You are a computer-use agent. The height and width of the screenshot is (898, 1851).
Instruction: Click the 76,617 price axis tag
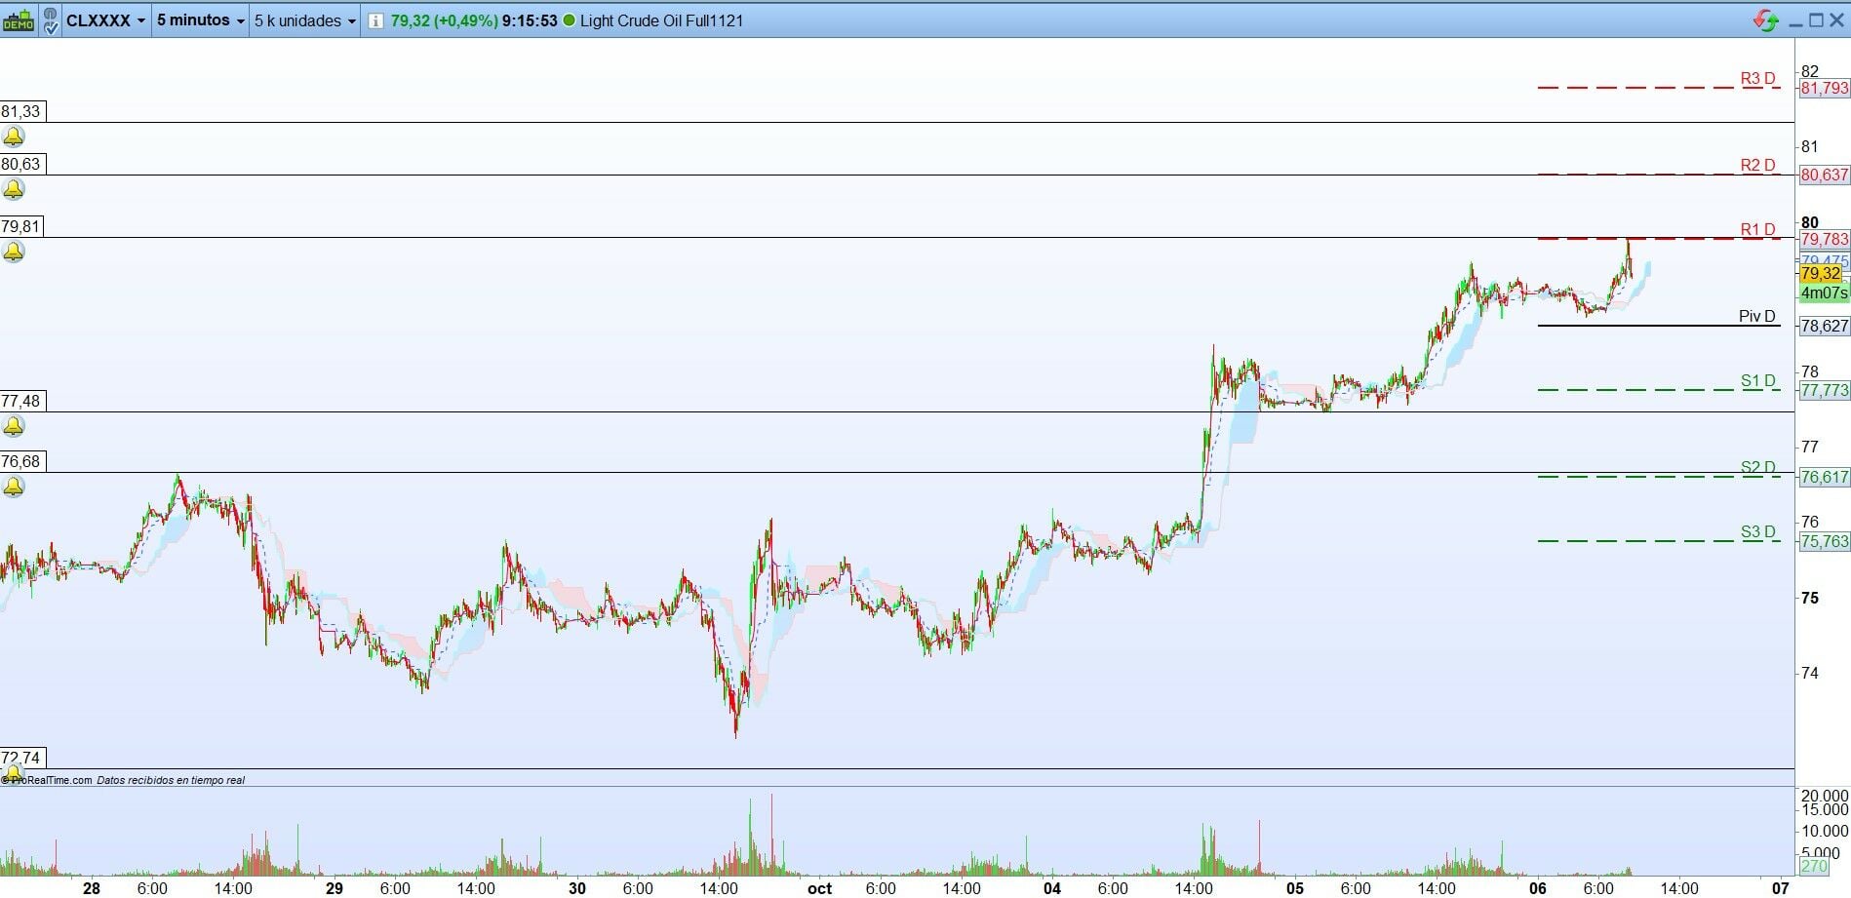click(1824, 477)
